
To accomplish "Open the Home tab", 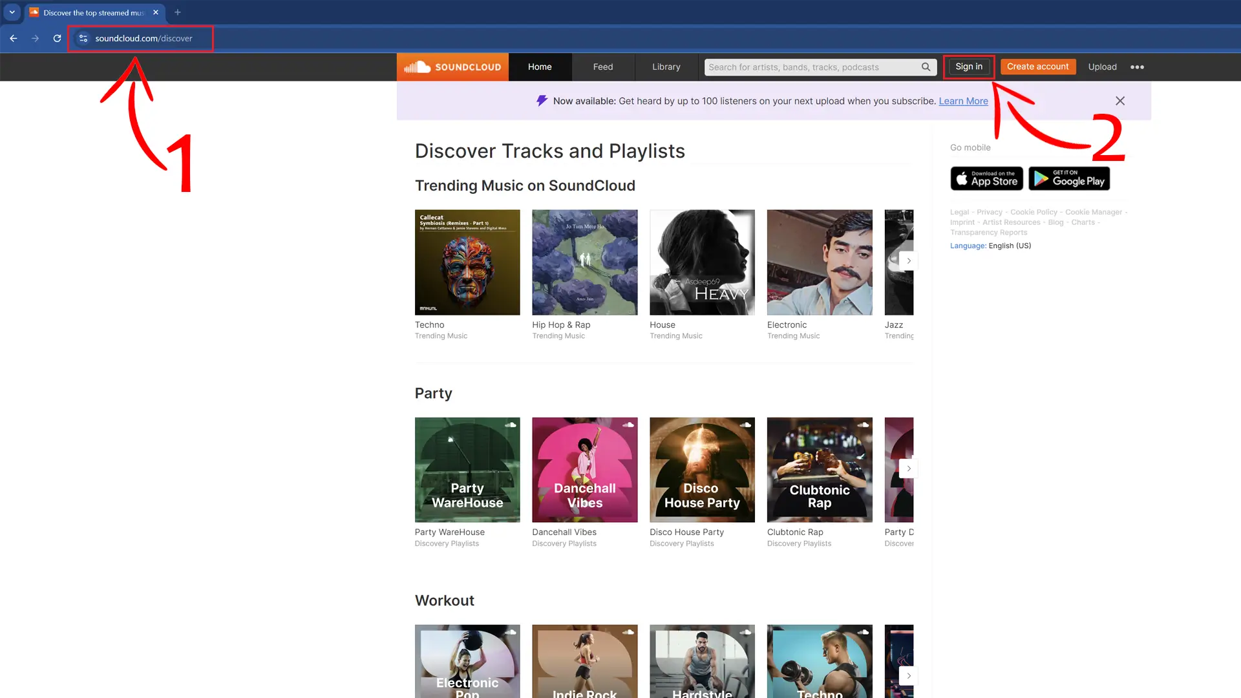I will pos(540,67).
